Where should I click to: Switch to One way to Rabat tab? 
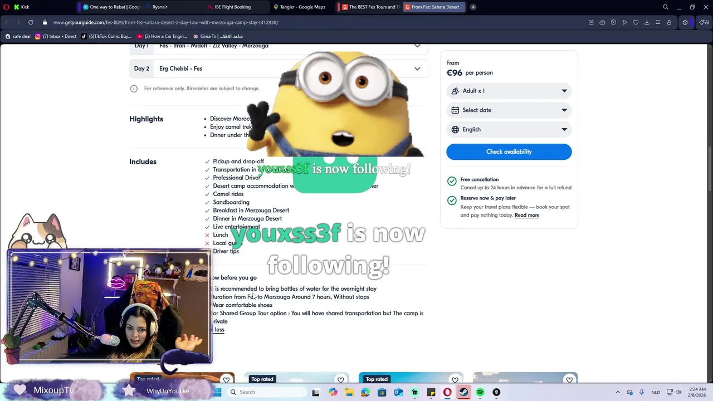pyautogui.click(x=111, y=7)
